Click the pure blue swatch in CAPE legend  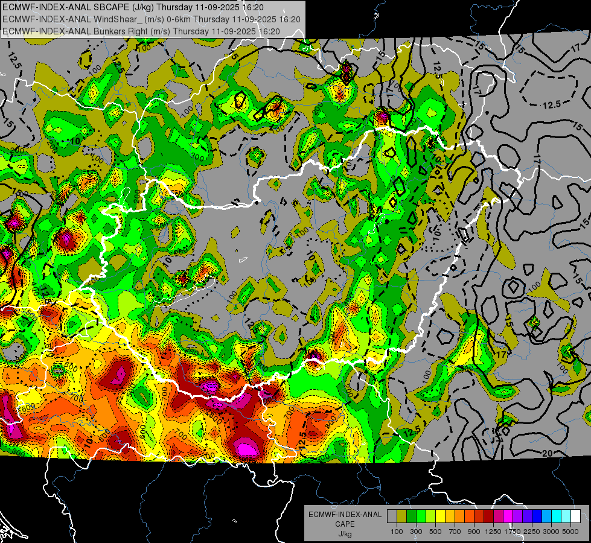coord(537,516)
